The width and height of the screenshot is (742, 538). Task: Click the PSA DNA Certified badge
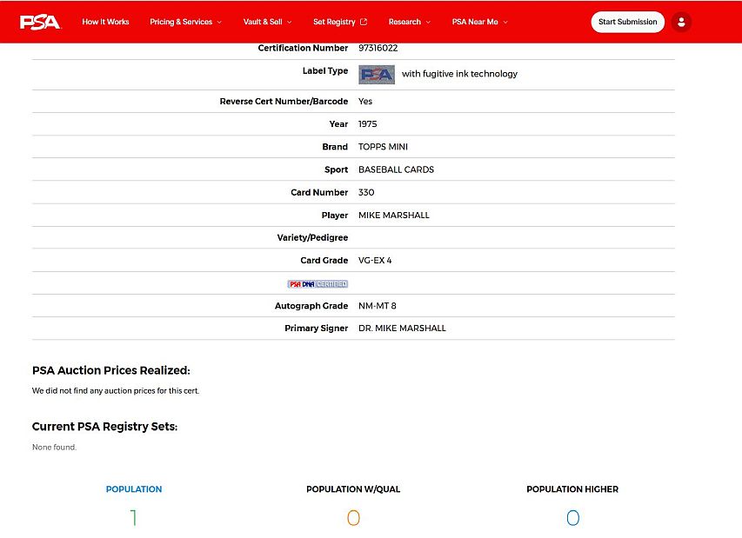click(x=318, y=283)
